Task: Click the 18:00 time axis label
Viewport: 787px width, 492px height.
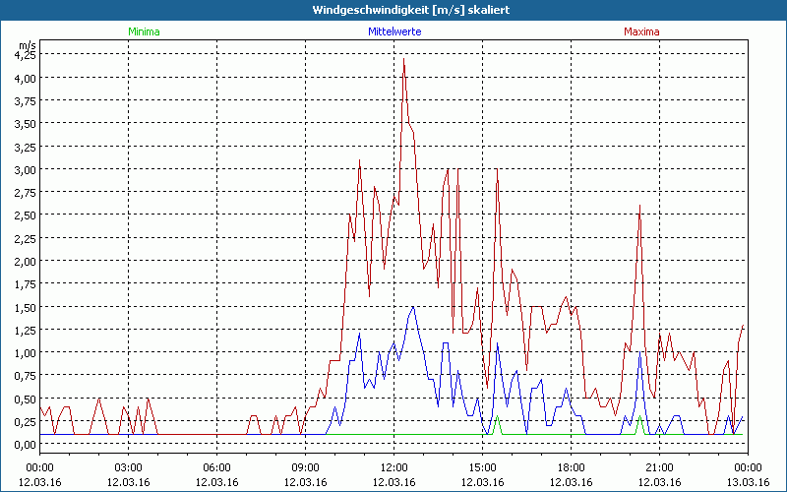Action: [x=571, y=466]
